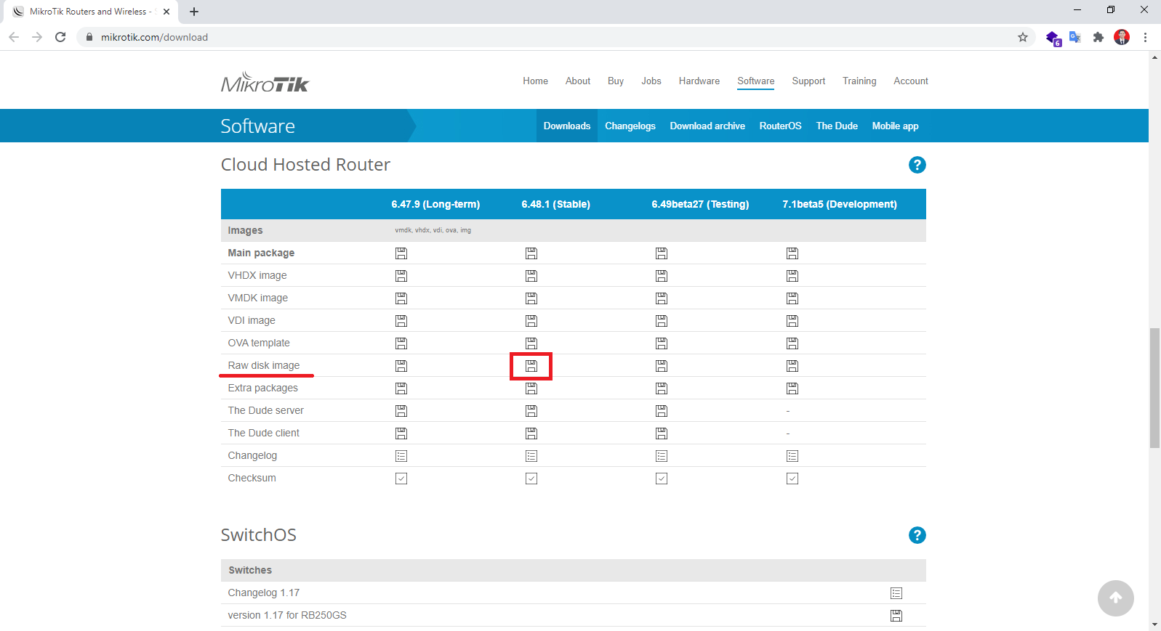The width and height of the screenshot is (1161, 631).
Task: Download version 1.17 for RB250GS
Action: pyautogui.click(x=896, y=616)
